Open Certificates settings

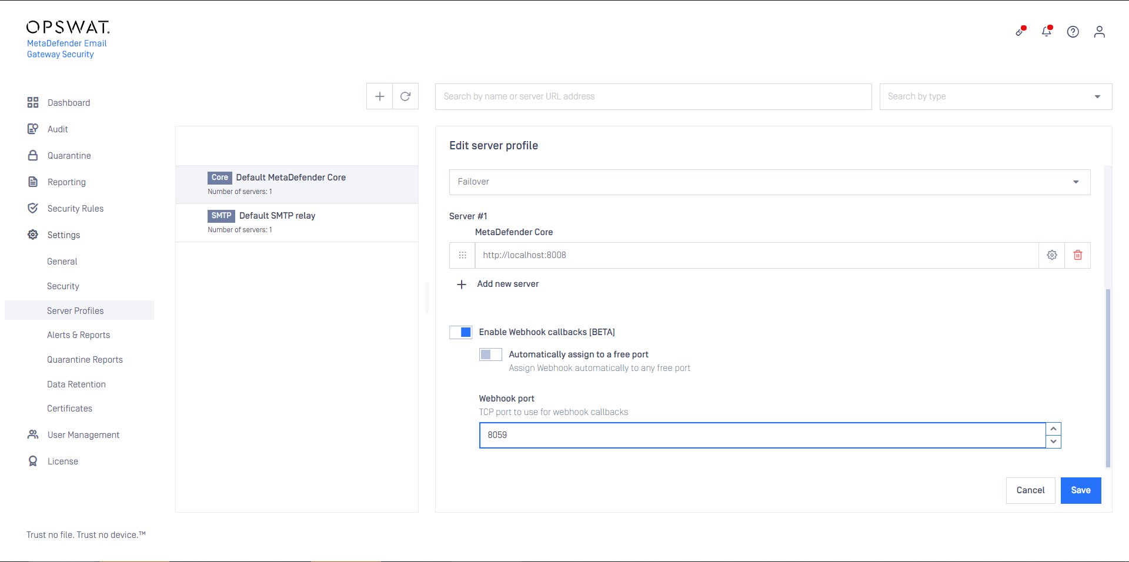69,408
